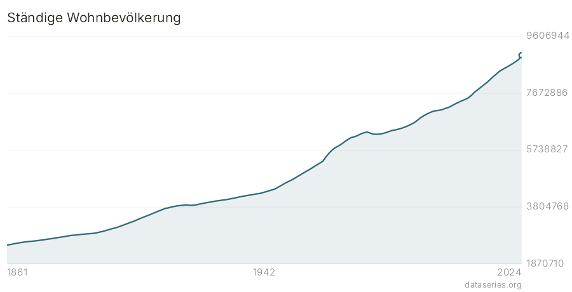Click the 2024 x-axis label
Screen dimensions: 572x292
[x=510, y=272]
